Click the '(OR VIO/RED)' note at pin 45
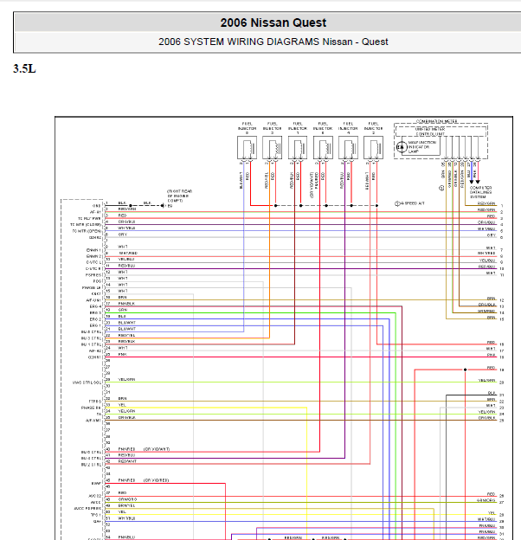Viewport: 521px width, 540px height. pos(156,480)
